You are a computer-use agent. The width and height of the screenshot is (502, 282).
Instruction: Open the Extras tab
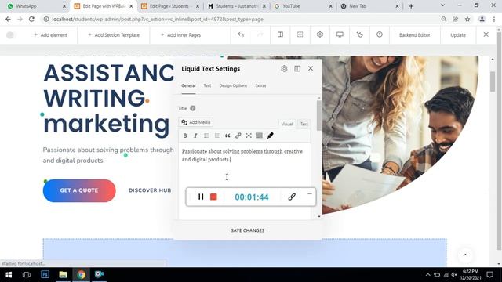[260, 85]
